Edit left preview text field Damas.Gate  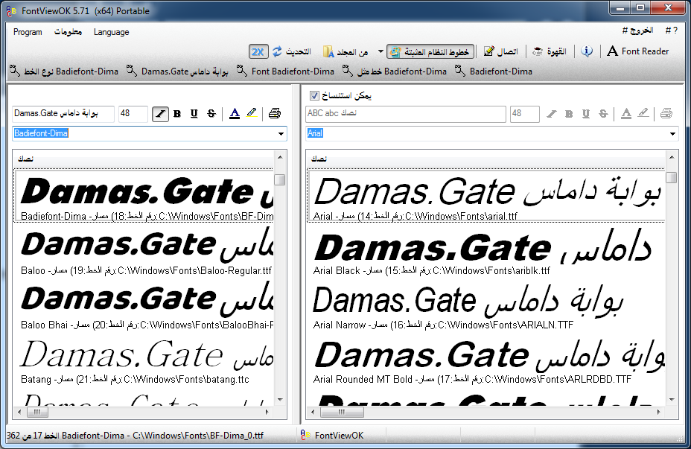(63, 114)
